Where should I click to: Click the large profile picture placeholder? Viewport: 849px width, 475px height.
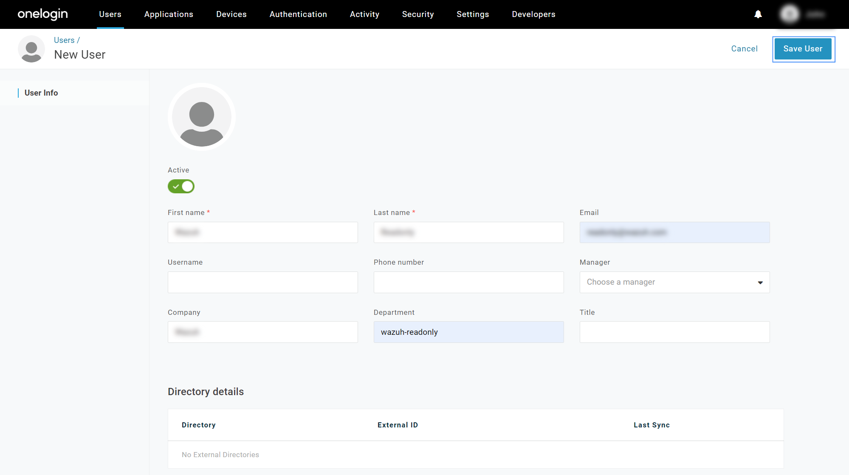(201, 117)
